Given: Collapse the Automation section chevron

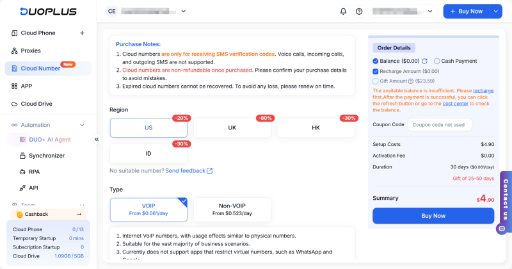Looking at the screenshot, I should [x=82, y=125].
